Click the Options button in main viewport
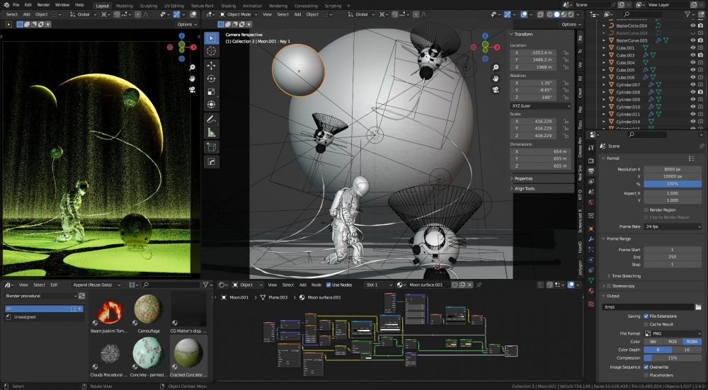708x390 pixels. pos(571,24)
